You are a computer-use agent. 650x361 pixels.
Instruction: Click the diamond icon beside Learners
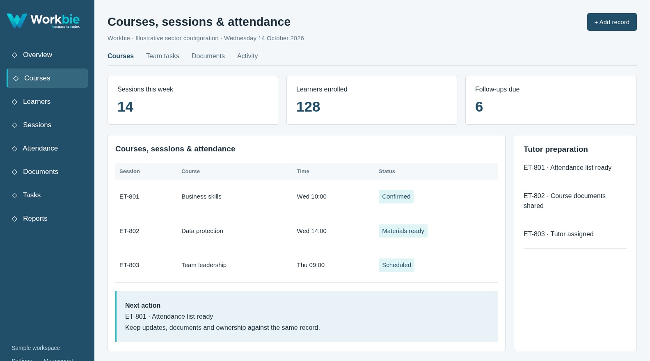point(15,102)
